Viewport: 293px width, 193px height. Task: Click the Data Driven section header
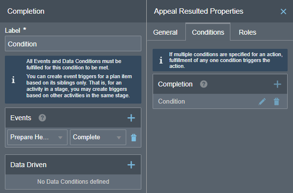(73, 165)
